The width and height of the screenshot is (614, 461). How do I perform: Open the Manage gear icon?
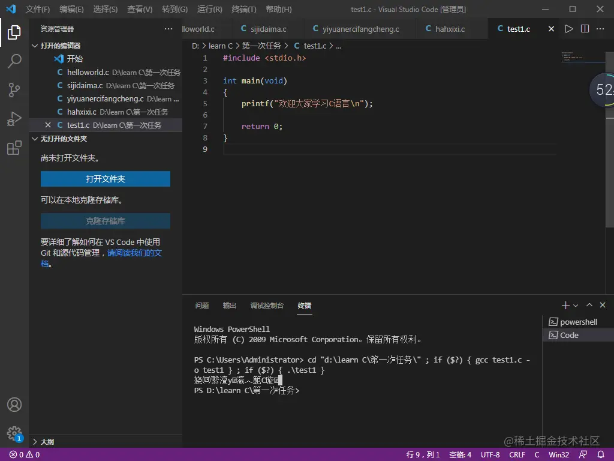pyautogui.click(x=14, y=433)
